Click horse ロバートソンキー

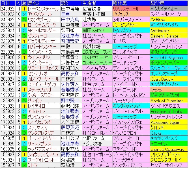point(42,47)
